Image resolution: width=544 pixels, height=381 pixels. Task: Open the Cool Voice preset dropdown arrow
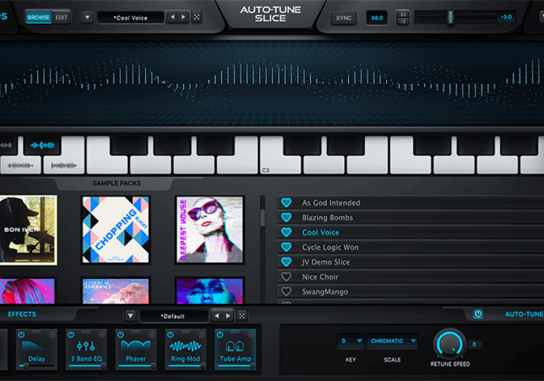(x=87, y=17)
